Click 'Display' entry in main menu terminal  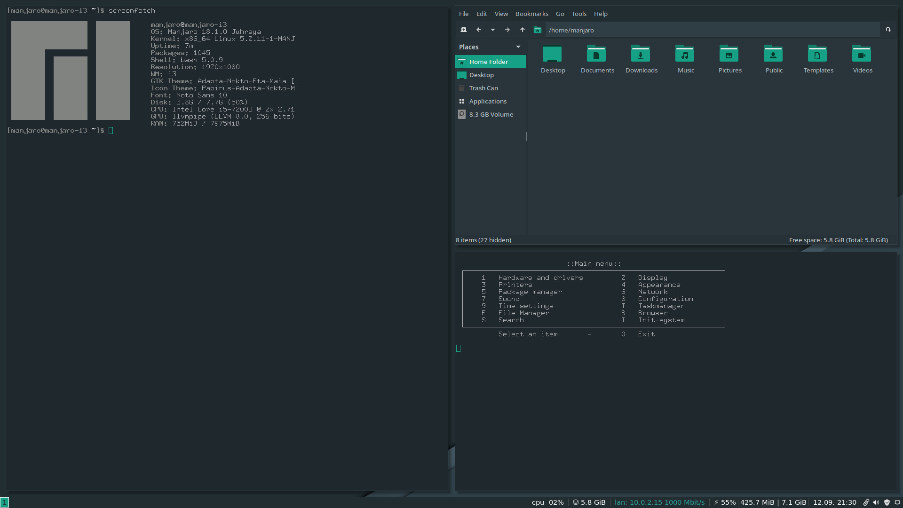click(652, 278)
